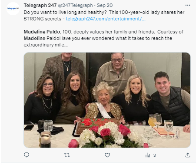Open the group birthday photo
196x165 pixels.
tap(107, 100)
